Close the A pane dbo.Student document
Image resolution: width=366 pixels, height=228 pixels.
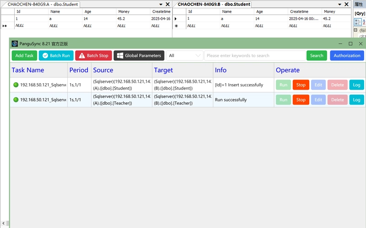coord(167,4)
